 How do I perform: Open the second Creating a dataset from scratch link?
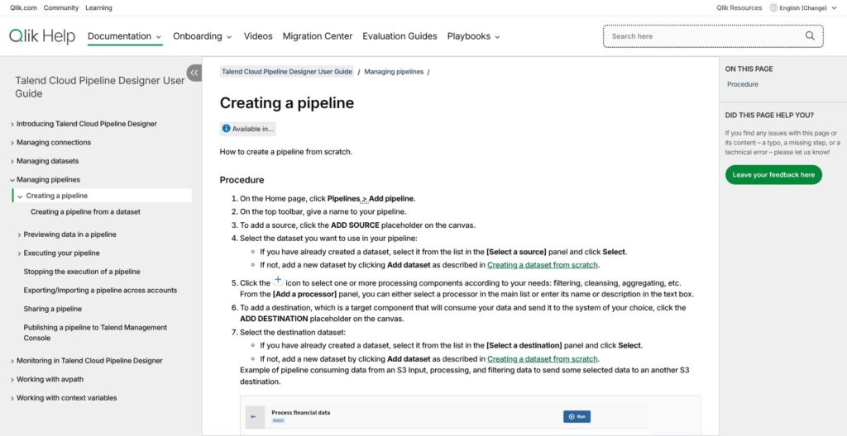point(543,359)
